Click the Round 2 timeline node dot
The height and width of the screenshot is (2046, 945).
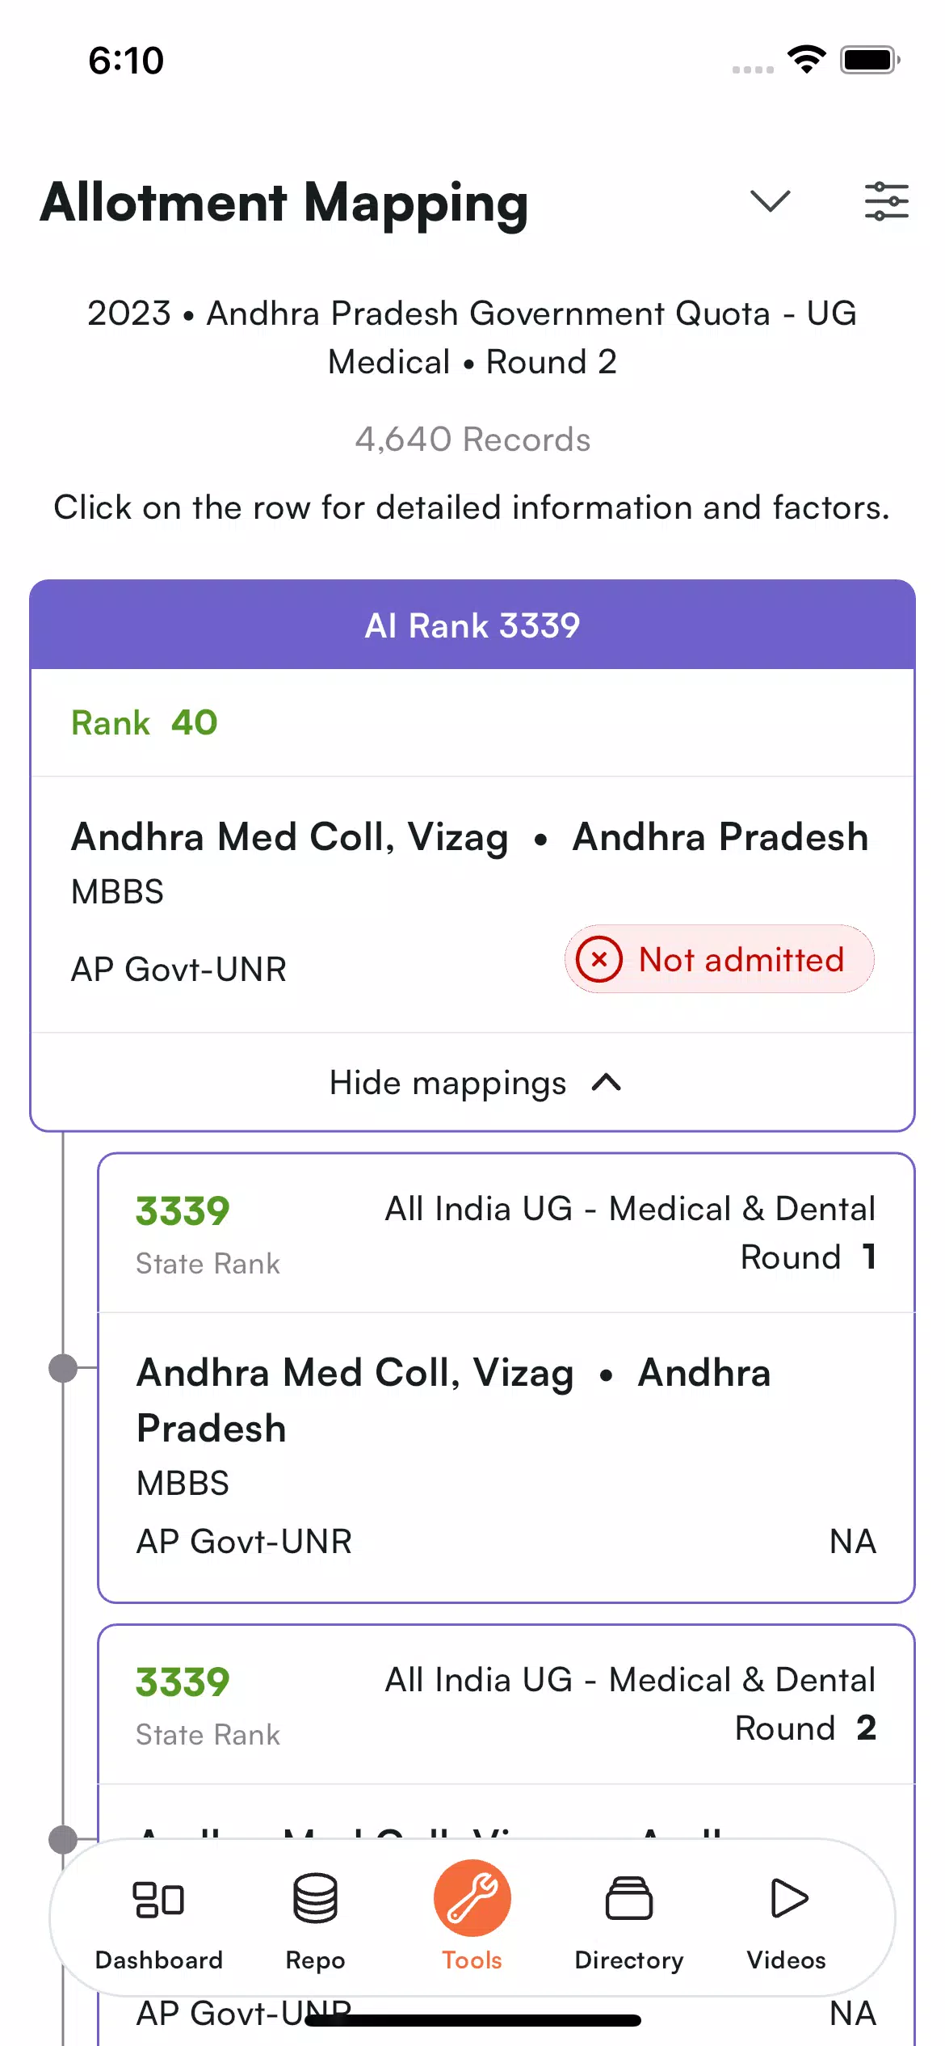[63, 1839]
